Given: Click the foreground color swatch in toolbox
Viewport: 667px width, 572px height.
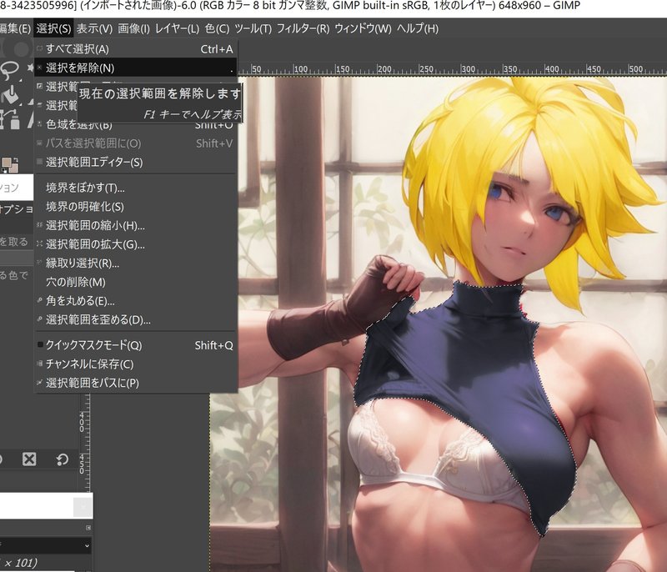Looking at the screenshot, I should 6,163.
